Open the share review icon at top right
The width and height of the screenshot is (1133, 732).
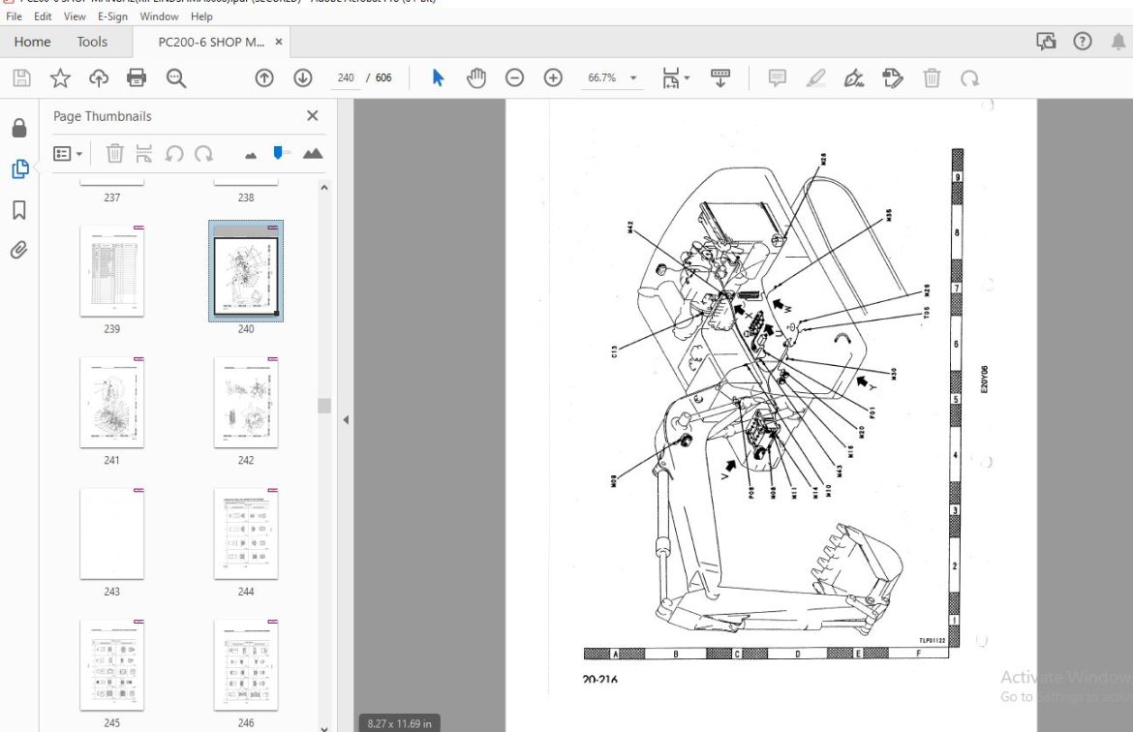(x=1046, y=42)
